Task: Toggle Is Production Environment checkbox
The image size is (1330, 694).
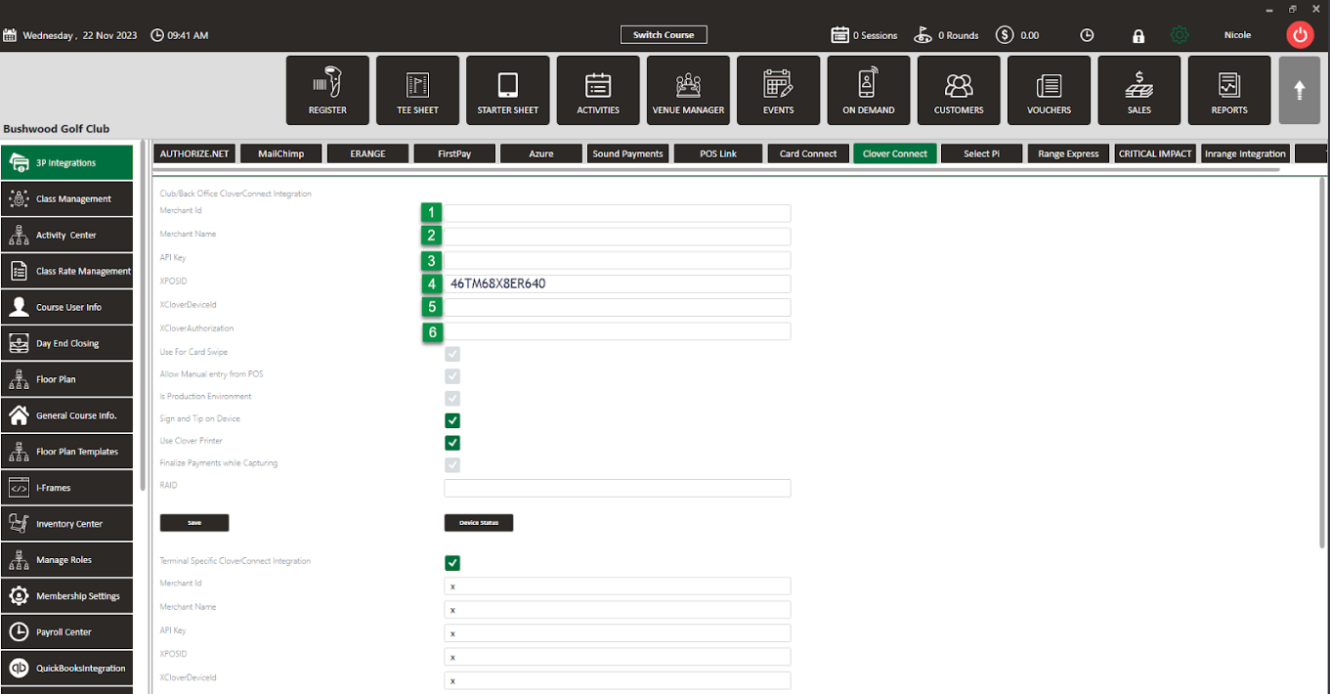Action: [x=452, y=398]
